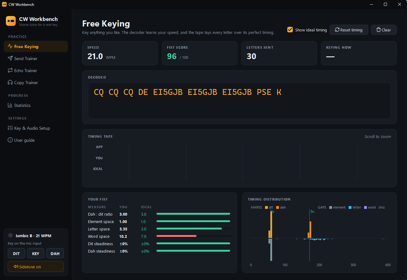Click the Dah : dit ratio row label

(100, 214)
